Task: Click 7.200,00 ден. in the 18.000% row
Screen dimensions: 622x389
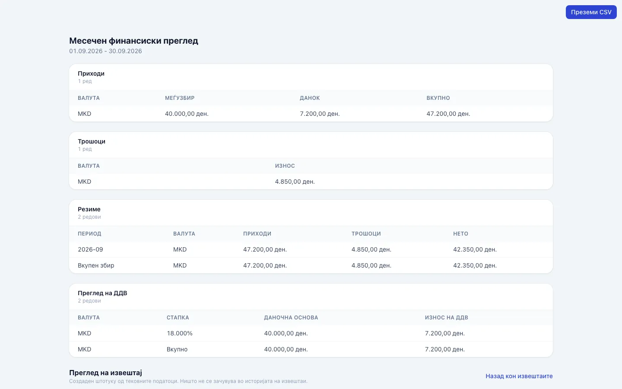Action: pos(444,333)
